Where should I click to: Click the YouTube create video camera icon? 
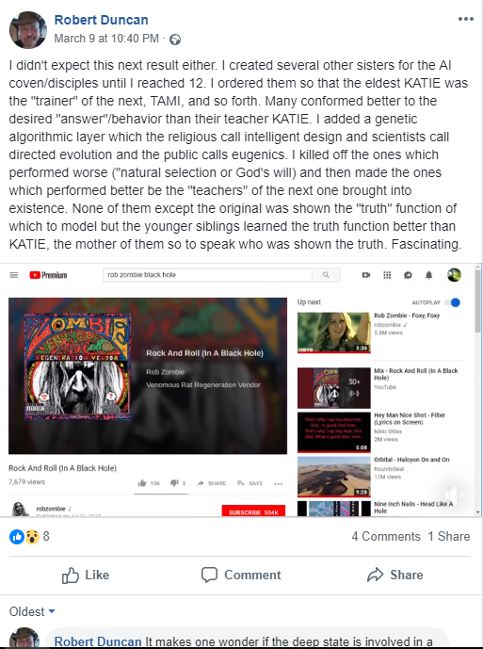pyautogui.click(x=366, y=275)
